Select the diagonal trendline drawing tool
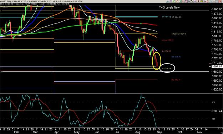223x134 pixels. (x=192, y=1)
